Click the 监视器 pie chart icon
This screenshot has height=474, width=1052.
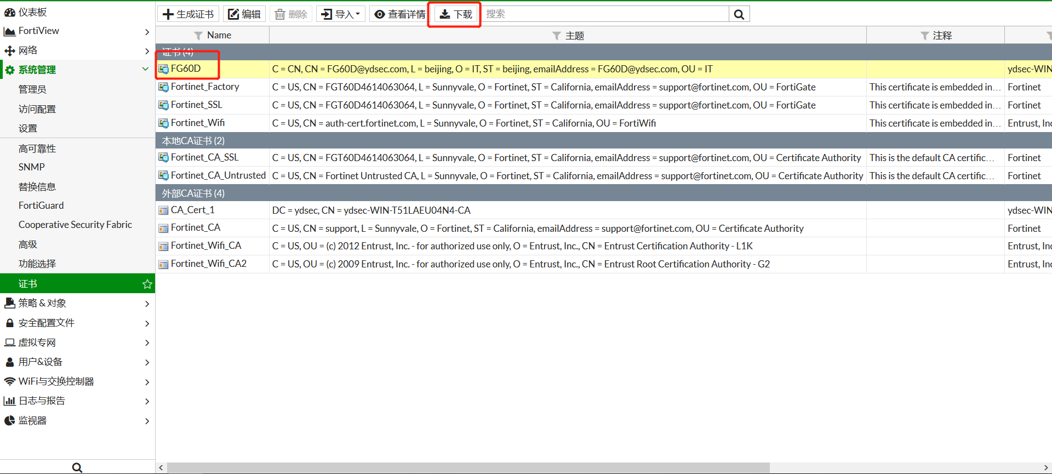pyautogui.click(x=9, y=421)
